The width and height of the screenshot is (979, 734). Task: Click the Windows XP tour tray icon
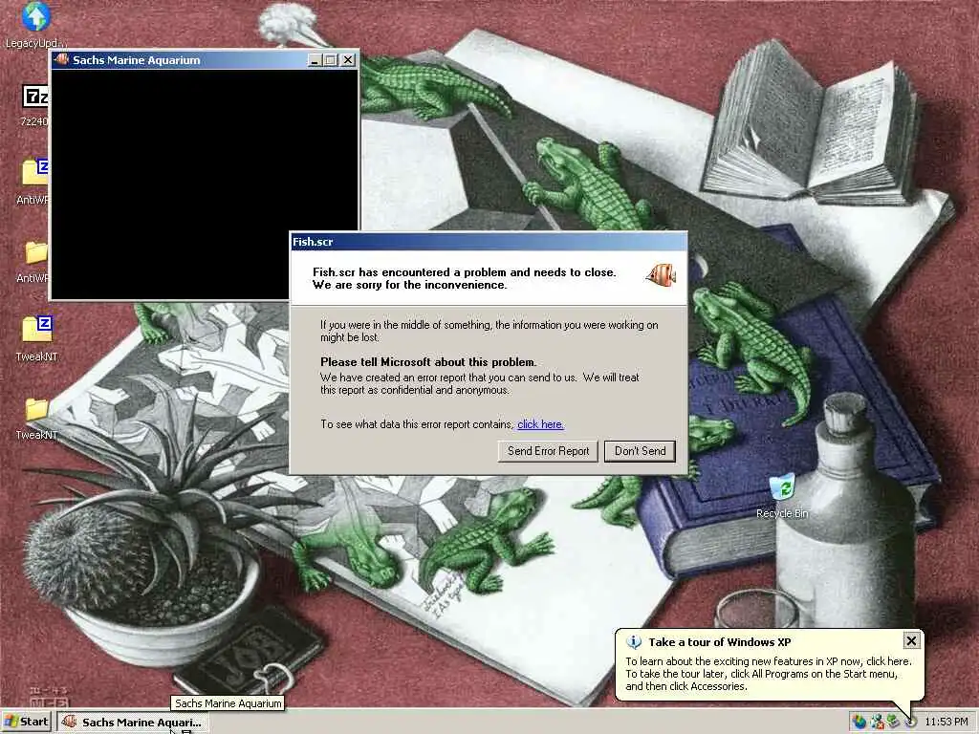(910, 723)
